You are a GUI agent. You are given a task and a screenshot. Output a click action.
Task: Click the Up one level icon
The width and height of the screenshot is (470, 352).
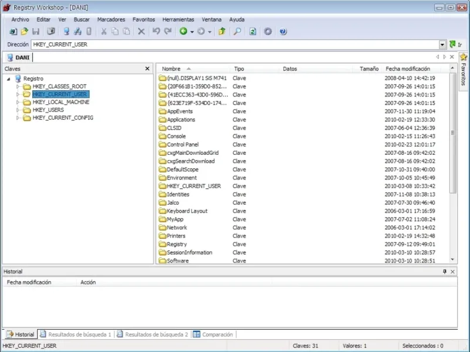(222, 32)
